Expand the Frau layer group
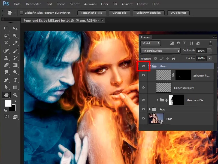This screenshot has width=218, height=164. 150,109
